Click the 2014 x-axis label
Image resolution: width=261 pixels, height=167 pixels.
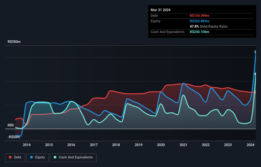tap(27, 145)
